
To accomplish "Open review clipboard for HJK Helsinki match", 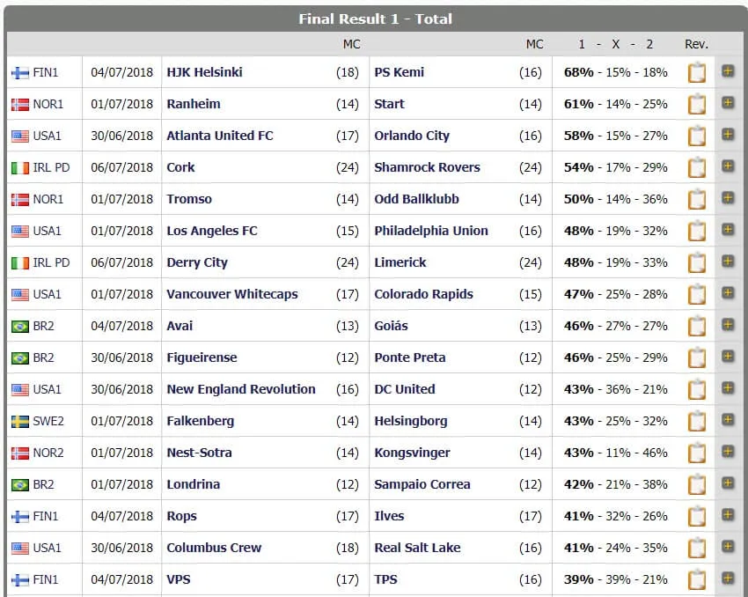I will tap(696, 72).
